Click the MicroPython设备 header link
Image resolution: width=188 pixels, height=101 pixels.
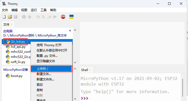coord(16,70)
